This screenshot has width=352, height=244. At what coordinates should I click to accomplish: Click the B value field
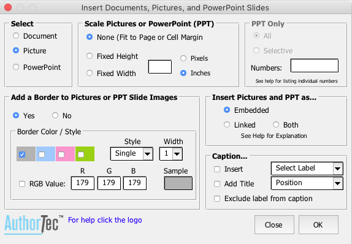coord(135,183)
